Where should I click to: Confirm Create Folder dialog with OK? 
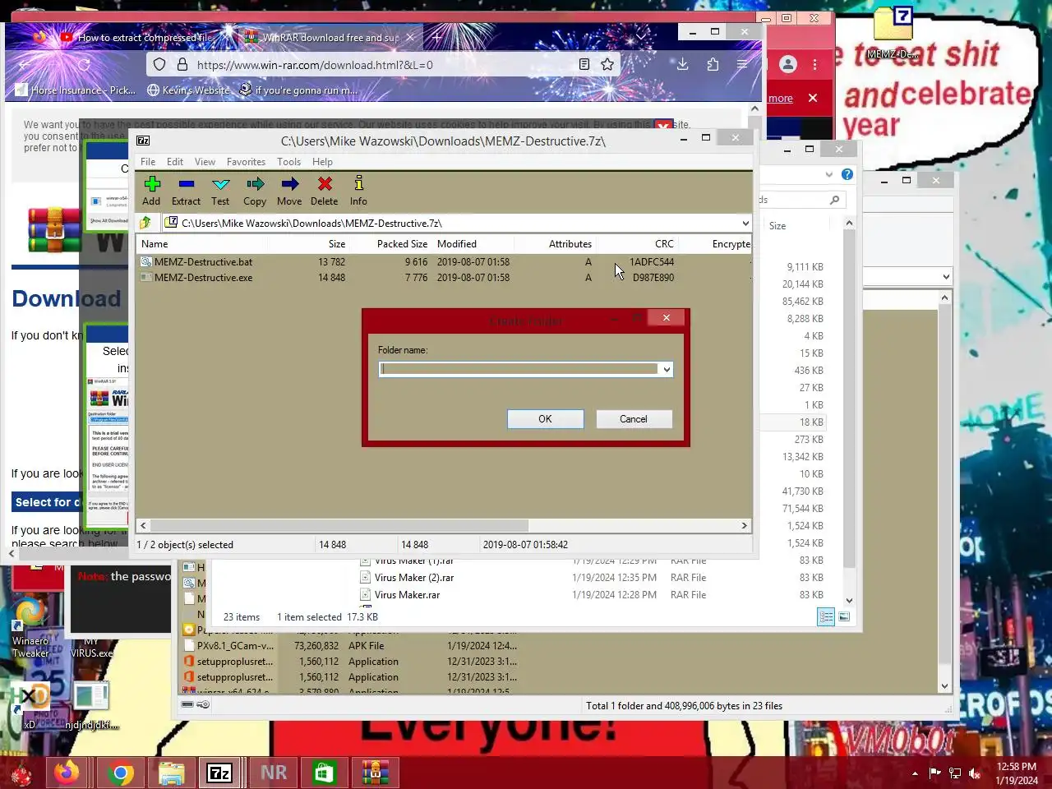pos(545,419)
